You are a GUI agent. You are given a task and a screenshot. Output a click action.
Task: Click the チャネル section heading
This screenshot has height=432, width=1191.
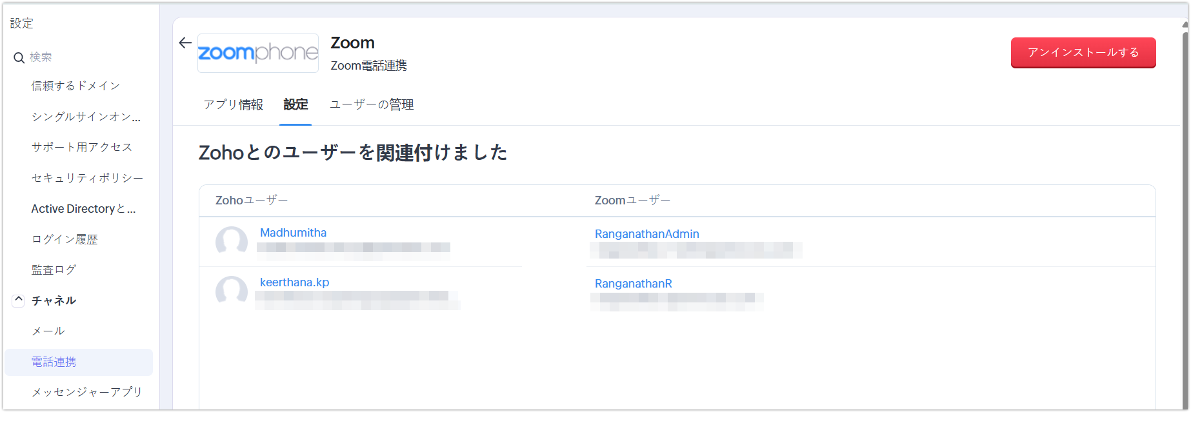tap(54, 300)
